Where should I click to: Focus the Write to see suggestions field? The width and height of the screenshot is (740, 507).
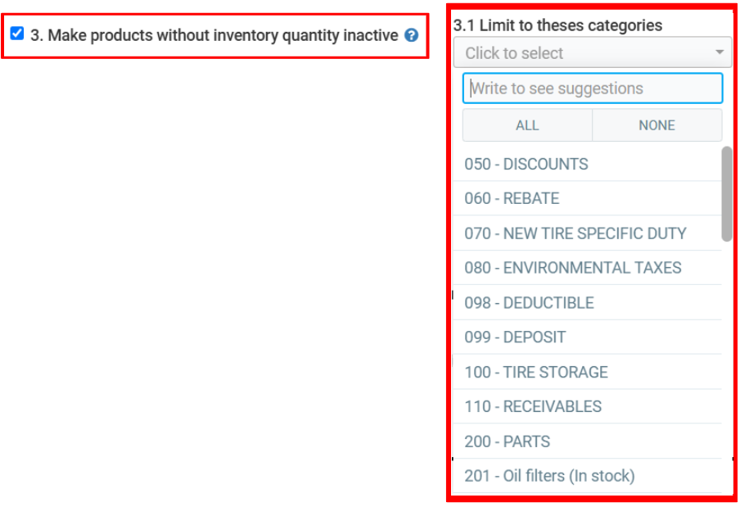pyautogui.click(x=592, y=88)
